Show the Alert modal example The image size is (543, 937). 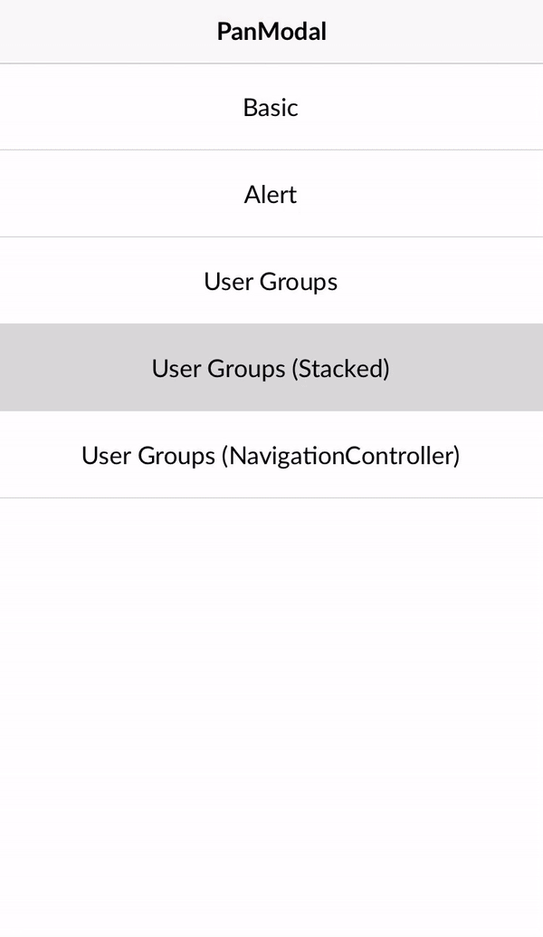tap(271, 194)
